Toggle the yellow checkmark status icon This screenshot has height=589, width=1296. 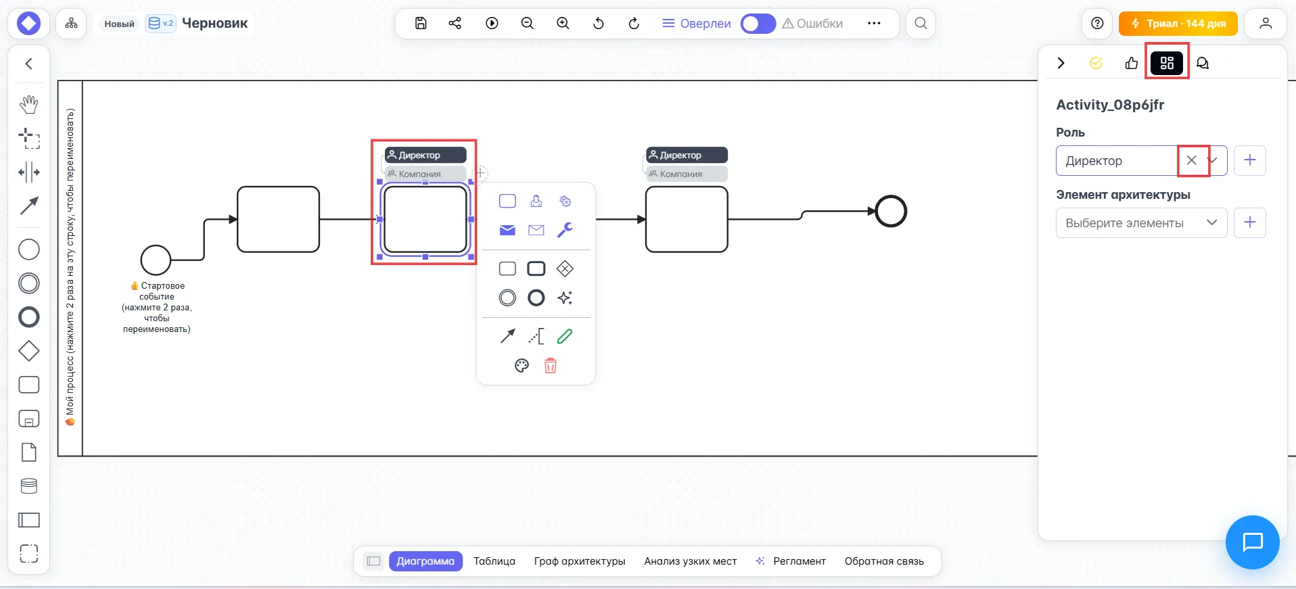click(1096, 63)
